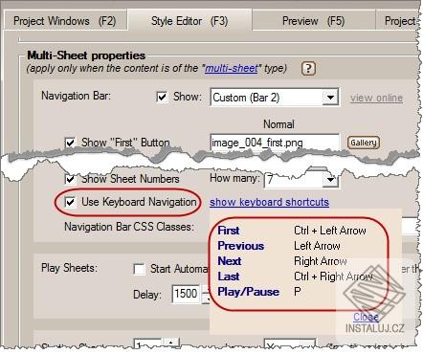Click the Normal column label

point(278,124)
